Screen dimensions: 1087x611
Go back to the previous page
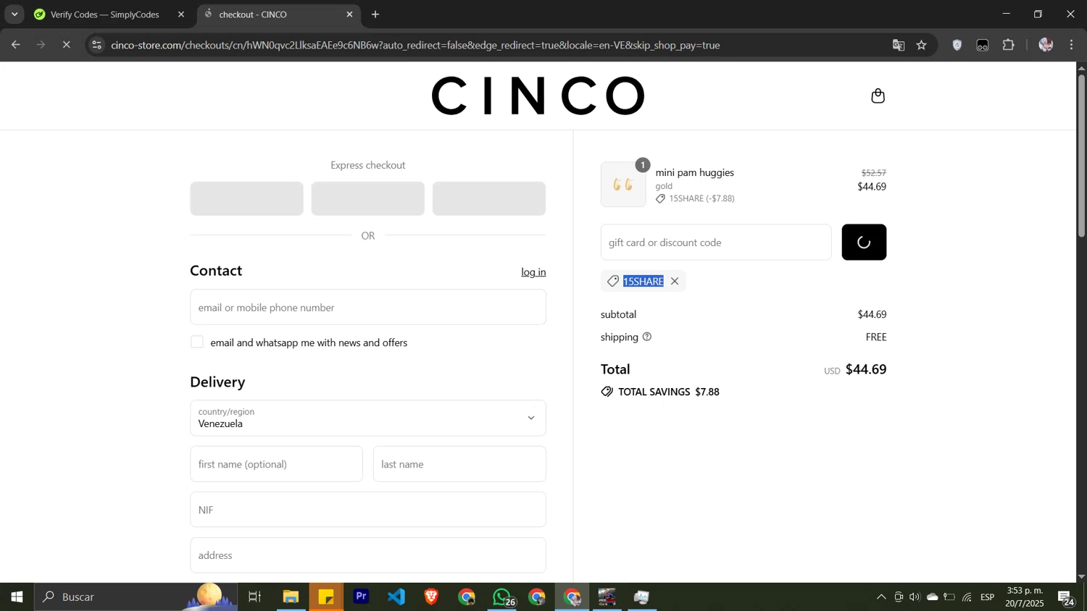[15, 45]
